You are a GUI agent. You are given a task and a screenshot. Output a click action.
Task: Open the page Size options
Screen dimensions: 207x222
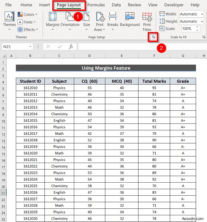[86, 21]
